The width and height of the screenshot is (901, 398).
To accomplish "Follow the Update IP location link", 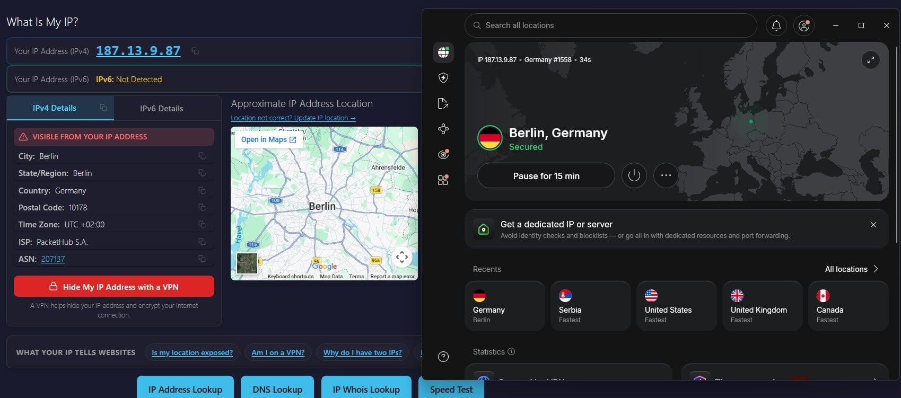I will [x=293, y=118].
